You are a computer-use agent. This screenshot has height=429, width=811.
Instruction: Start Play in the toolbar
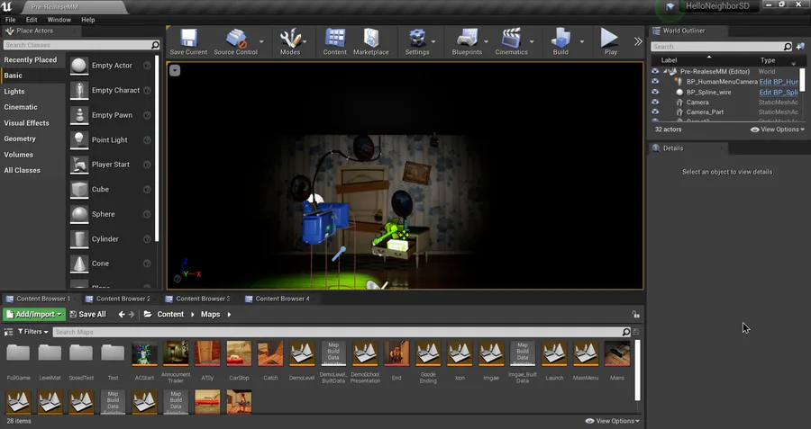coord(610,38)
